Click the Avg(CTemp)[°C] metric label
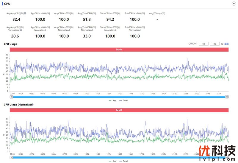This screenshot has width=238, height=163. click(157, 13)
